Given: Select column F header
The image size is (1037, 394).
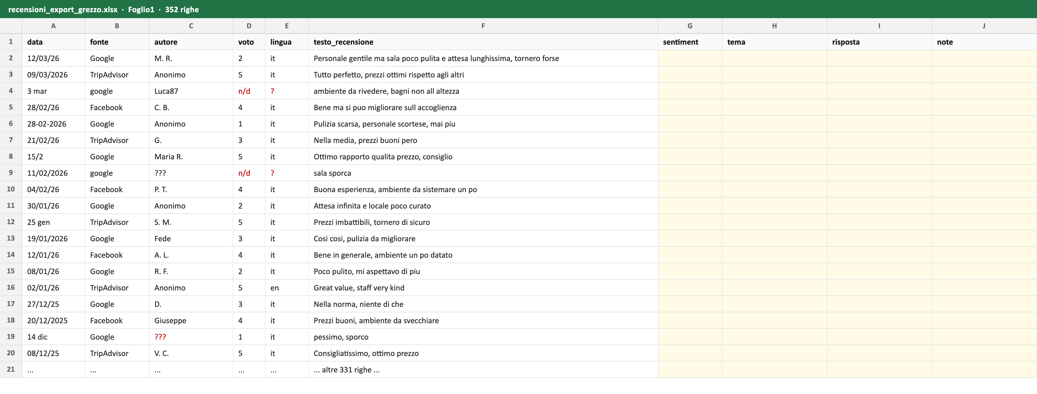Looking at the screenshot, I should [483, 26].
